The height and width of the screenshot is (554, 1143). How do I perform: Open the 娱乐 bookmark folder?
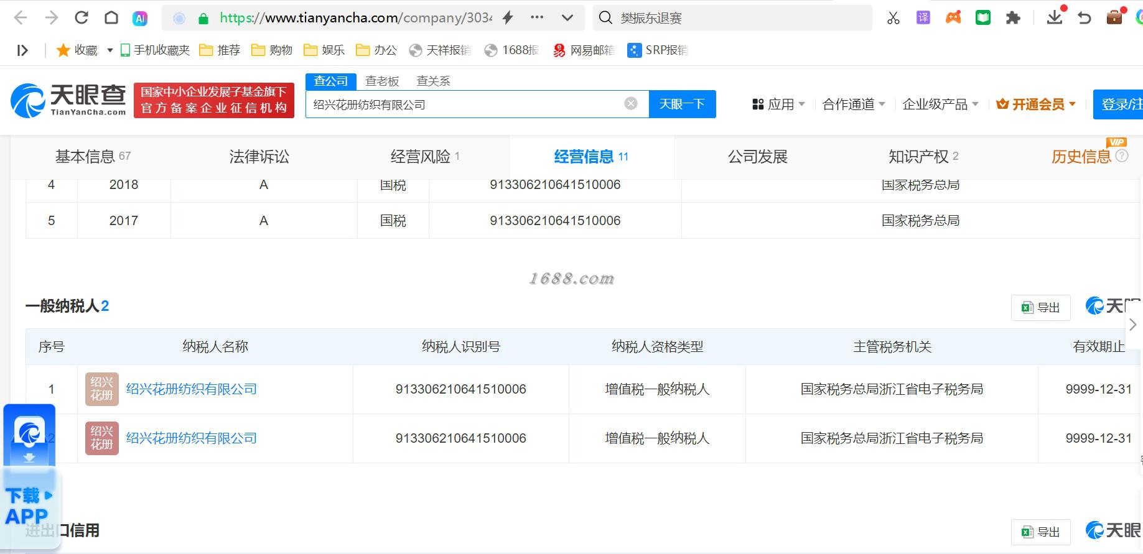click(x=324, y=50)
